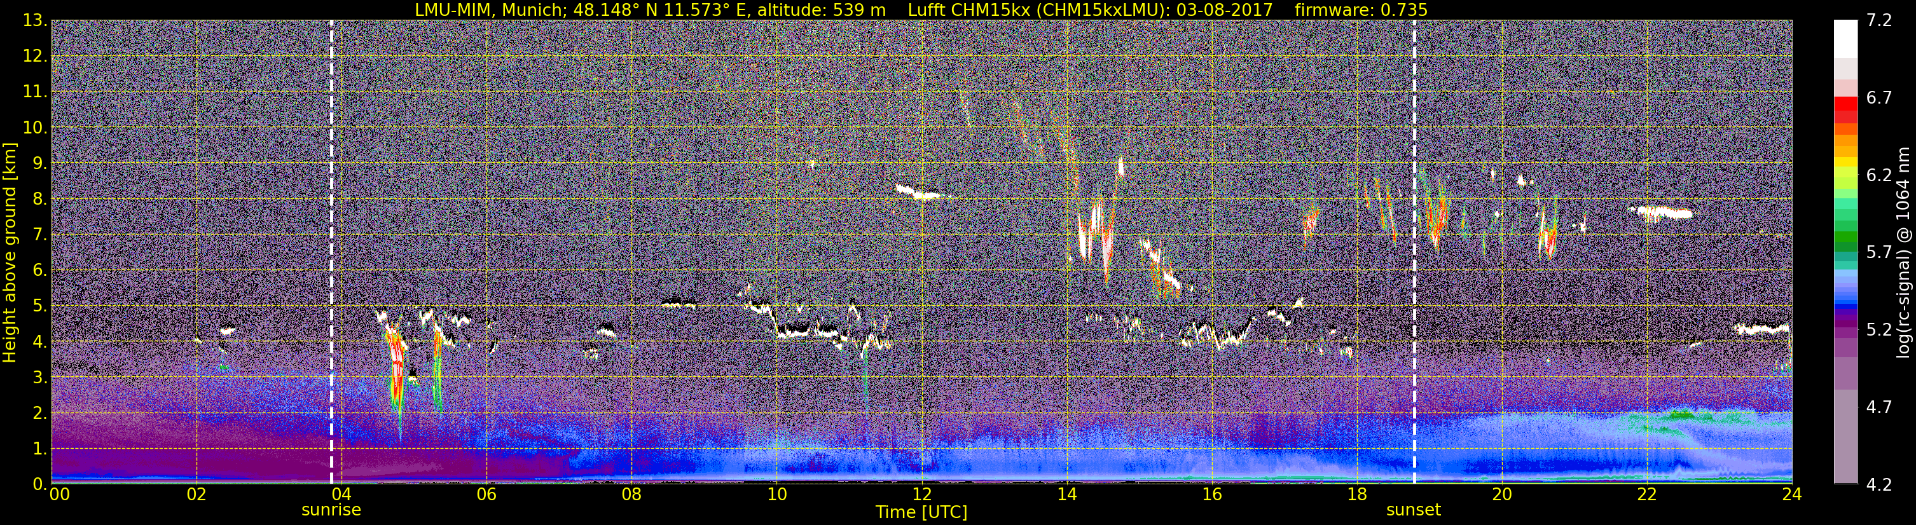
Task: Click the height axis tick label '6.'
Action: pyautogui.click(x=39, y=270)
